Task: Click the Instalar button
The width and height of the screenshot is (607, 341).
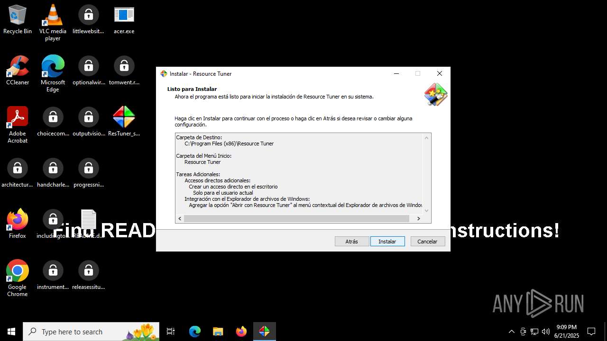Action: pyautogui.click(x=387, y=242)
